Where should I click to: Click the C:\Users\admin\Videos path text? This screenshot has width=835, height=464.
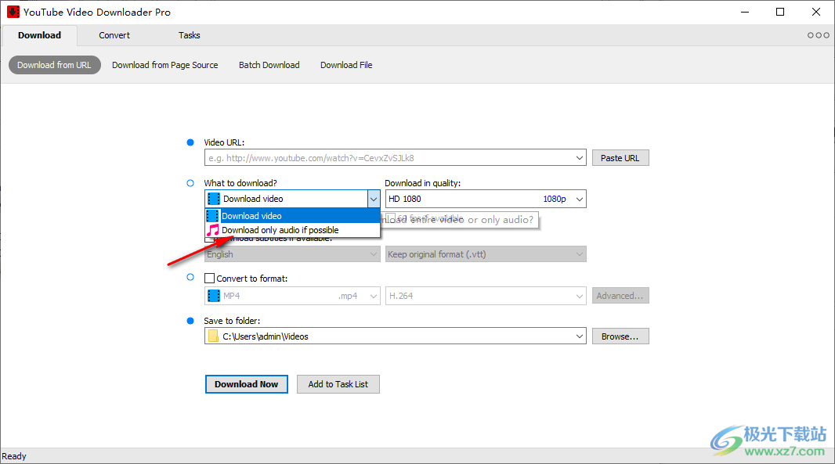click(266, 336)
